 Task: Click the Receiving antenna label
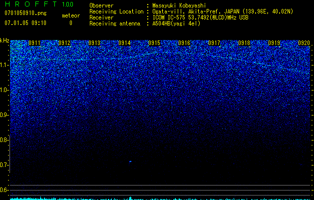(115, 23)
